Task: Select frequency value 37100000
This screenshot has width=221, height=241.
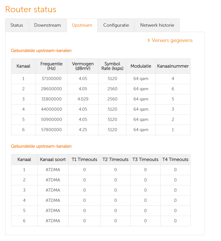Action: point(51,79)
